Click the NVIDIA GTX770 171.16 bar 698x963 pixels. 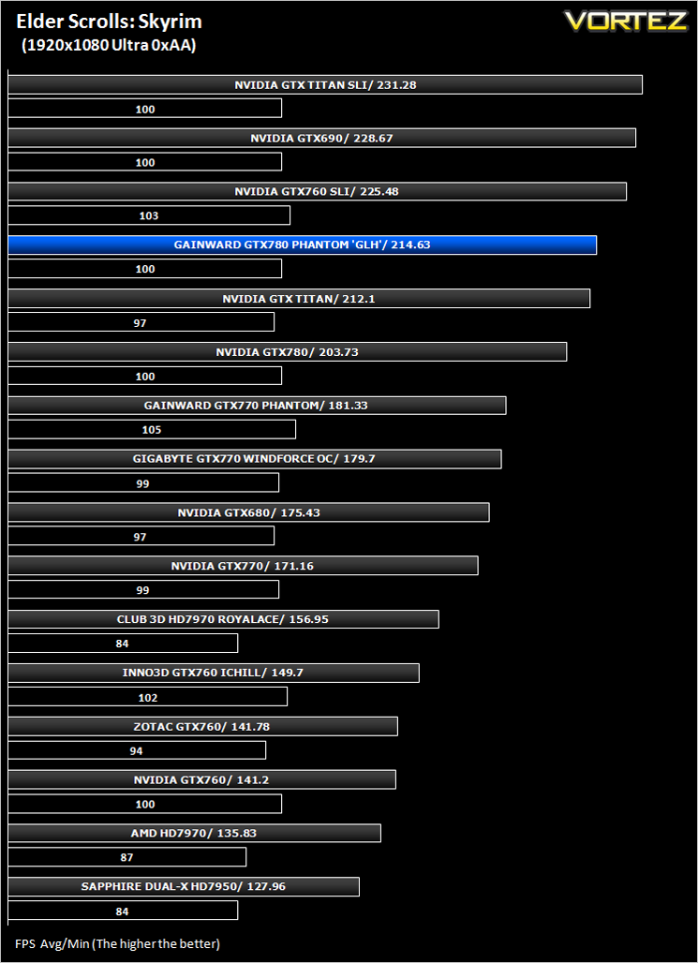pos(244,566)
